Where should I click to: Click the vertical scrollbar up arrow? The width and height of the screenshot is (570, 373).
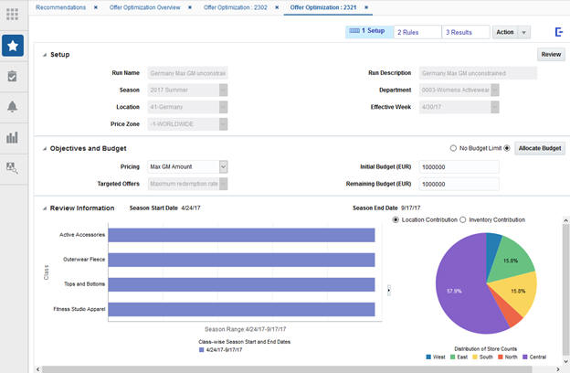click(565, 220)
